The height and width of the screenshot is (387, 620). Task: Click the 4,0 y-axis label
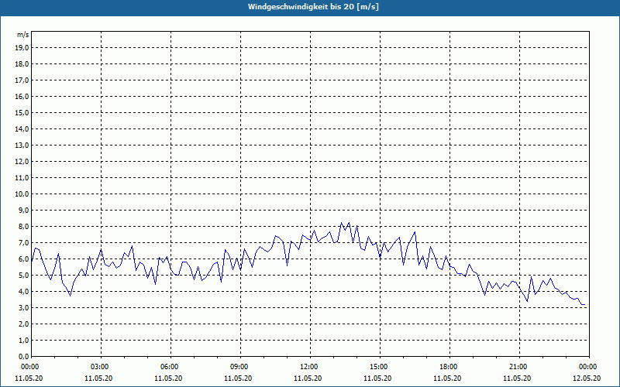[x=24, y=292]
